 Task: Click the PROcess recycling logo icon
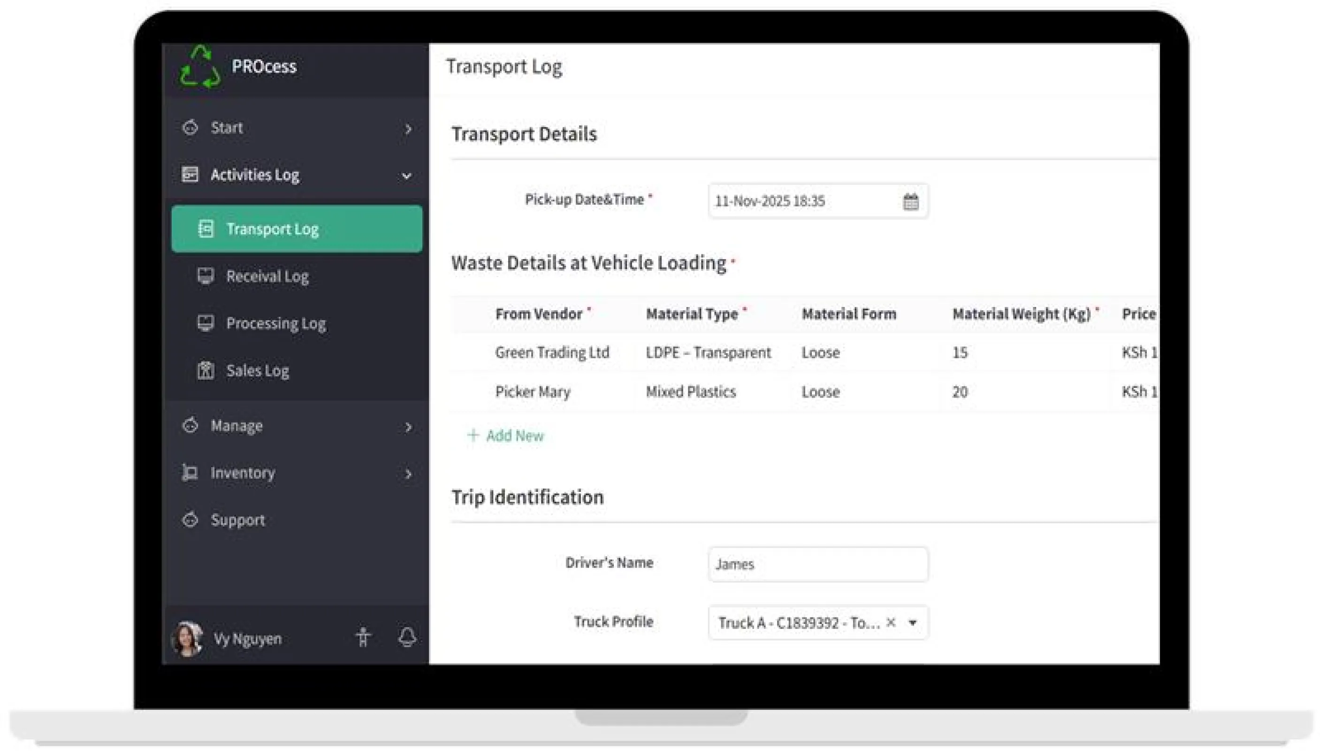coord(200,67)
